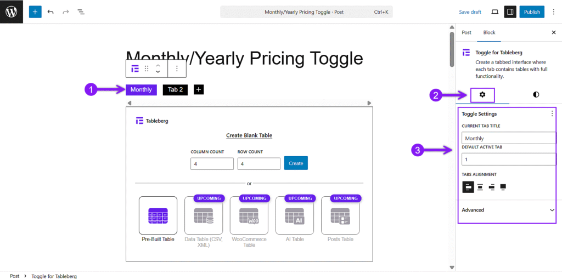
Task: Open the block styles half-circle tab
Action: 536,94
